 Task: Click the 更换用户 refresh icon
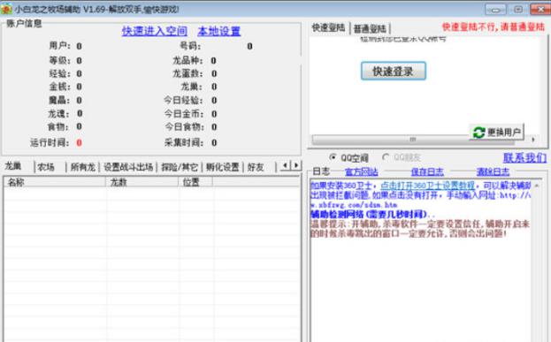click(478, 133)
